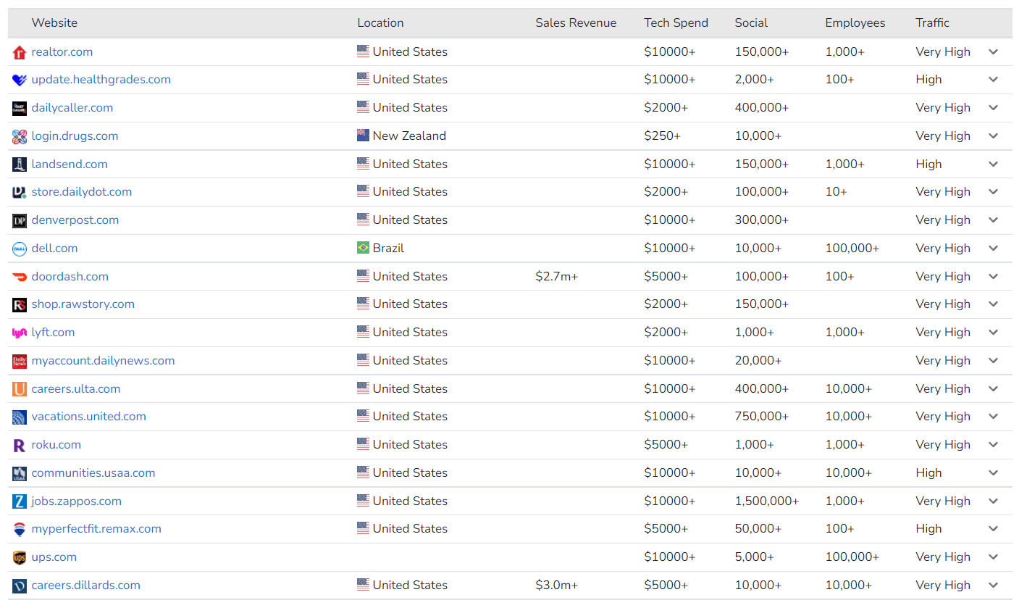
Task: Click the $2.7m+ sales revenue value
Action: pos(557,277)
